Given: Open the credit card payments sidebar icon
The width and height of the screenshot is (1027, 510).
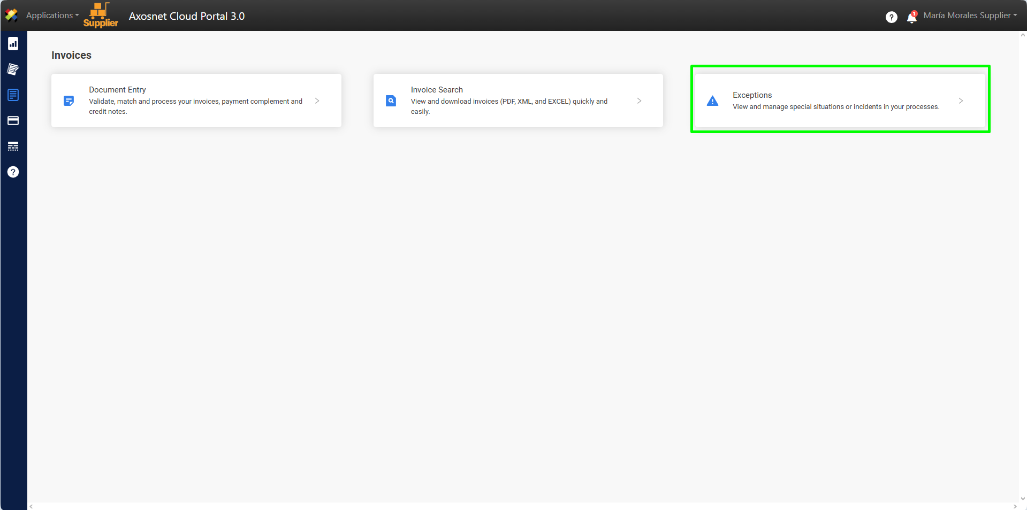Looking at the screenshot, I should (13, 121).
